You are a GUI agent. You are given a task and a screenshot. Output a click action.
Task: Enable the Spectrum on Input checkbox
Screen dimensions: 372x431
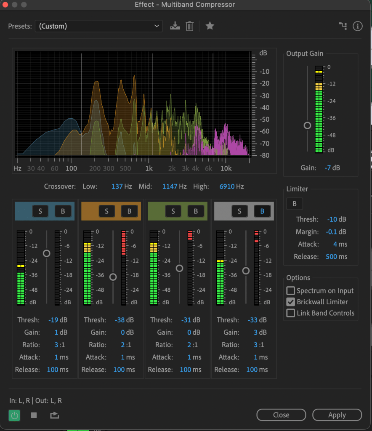click(x=290, y=291)
